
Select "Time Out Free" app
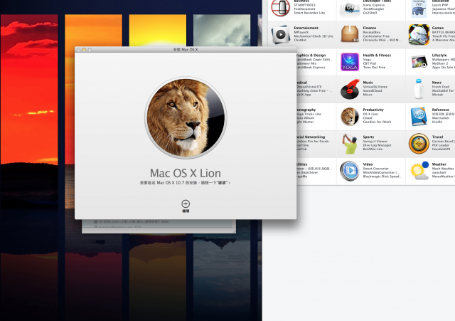374,68
